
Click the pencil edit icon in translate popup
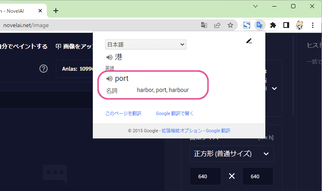click(249, 41)
